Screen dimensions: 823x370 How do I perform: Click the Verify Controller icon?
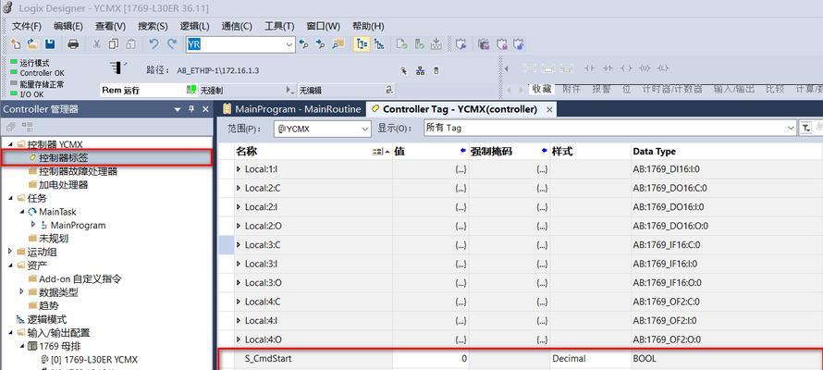(x=419, y=44)
